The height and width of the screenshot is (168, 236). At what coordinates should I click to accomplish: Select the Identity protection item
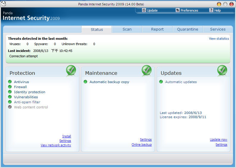click(29, 92)
